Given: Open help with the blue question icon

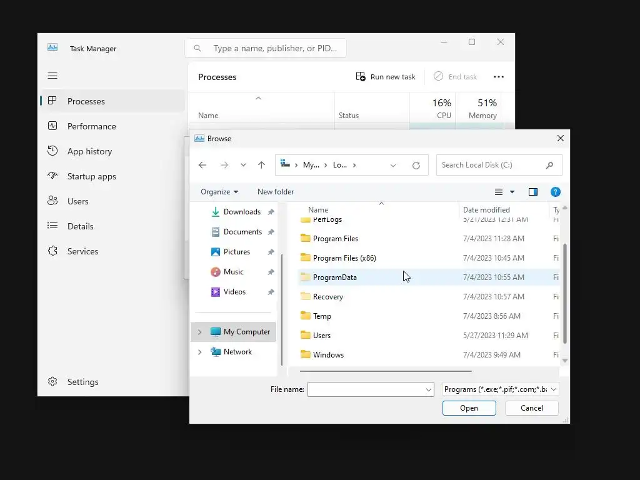Looking at the screenshot, I should pos(555,192).
